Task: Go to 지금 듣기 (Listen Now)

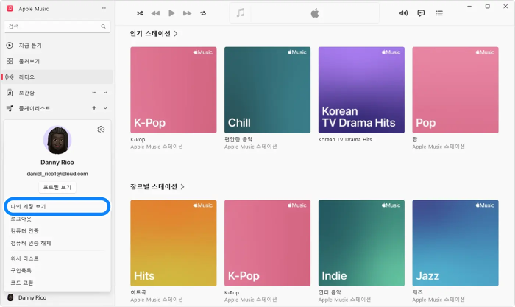Action: (x=57, y=46)
